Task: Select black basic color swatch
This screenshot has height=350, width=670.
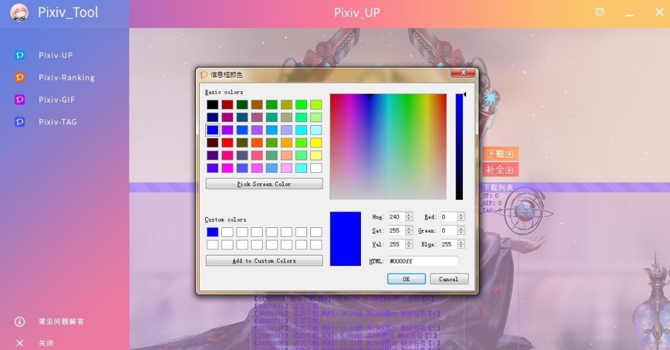Action: [212, 105]
